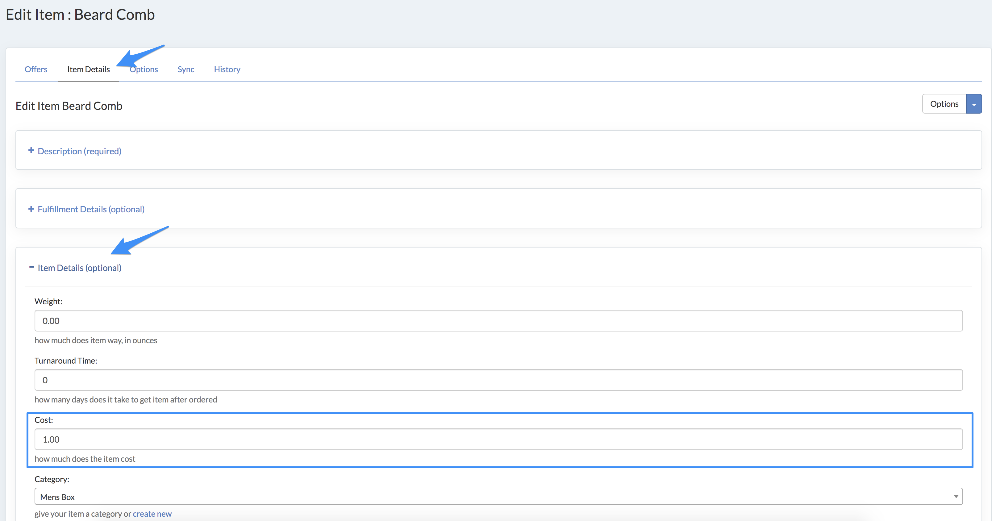Viewport: 992px width, 521px height.
Task: Click the minus icon beside Item Details (optional)
Action: click(x=31, y=267)
